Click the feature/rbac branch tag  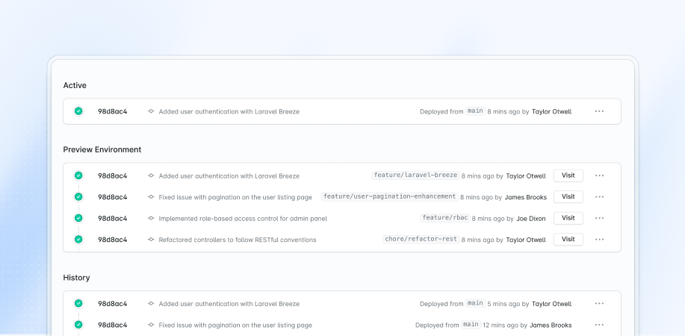coord(445,217)
